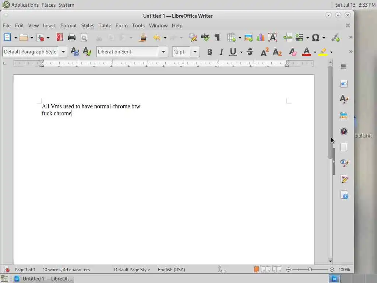Open sidebar Manage Changes icon

(344, 179)
